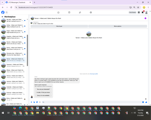Open Mikala's conversation
151x120 pixels.
(13, 71)
